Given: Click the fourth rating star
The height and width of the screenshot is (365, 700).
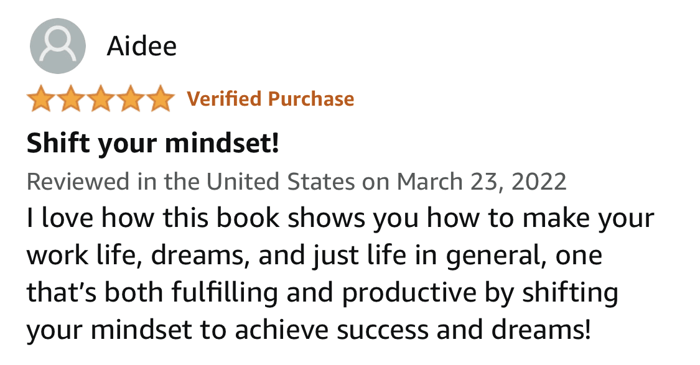Looking at the screenshot, I should coord(129,99).
